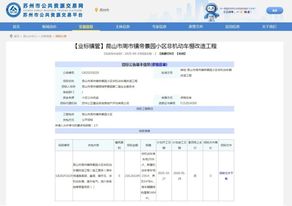Open the 信用信息 navigation tab
Image resolution: width=292 pixels, height=206 pixels.
click(x=233, y=27)
